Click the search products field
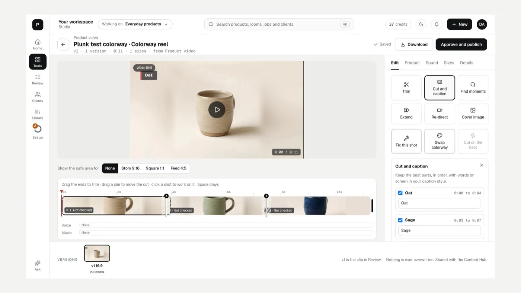 pos(279,24)
